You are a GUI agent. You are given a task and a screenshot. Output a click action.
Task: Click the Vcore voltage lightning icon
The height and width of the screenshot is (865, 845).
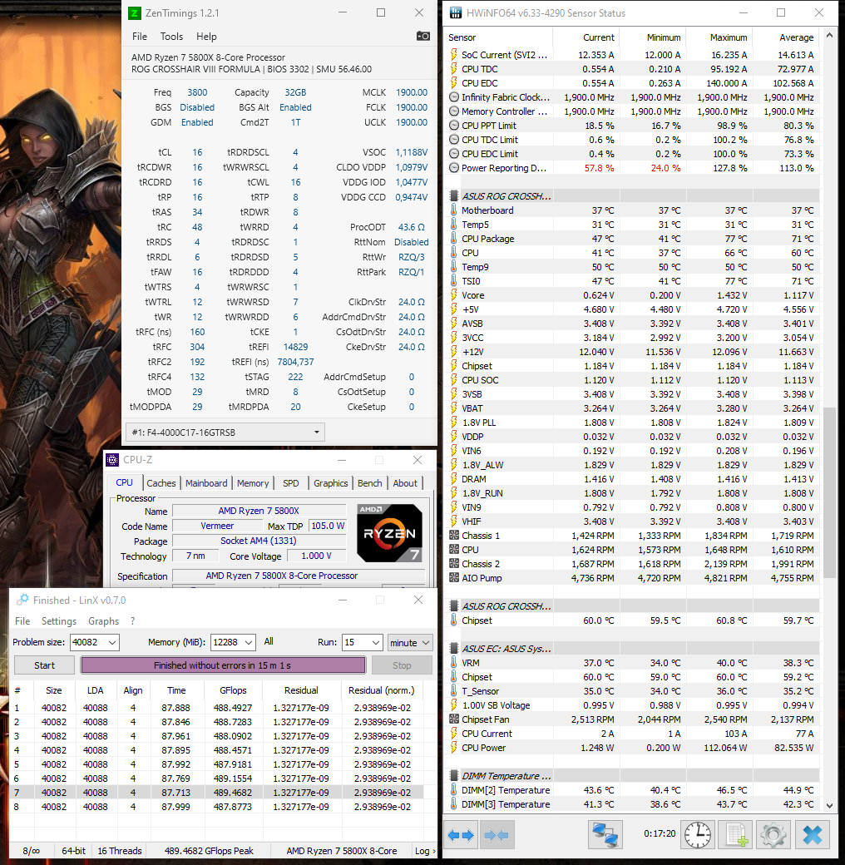(454, 295)
